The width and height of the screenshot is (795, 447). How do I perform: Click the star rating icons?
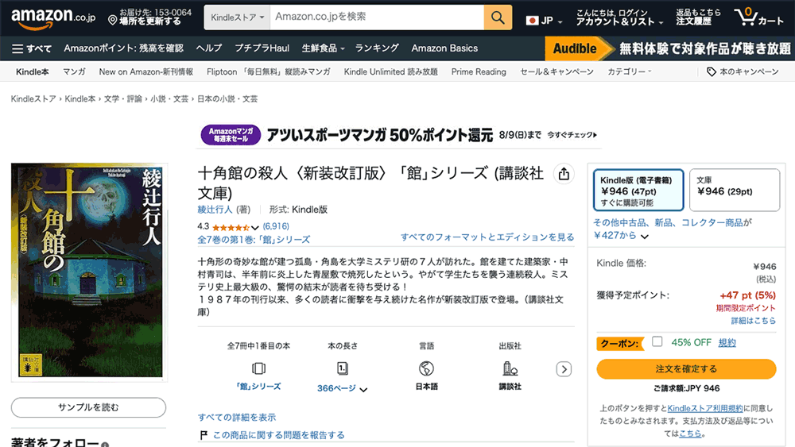231,227
